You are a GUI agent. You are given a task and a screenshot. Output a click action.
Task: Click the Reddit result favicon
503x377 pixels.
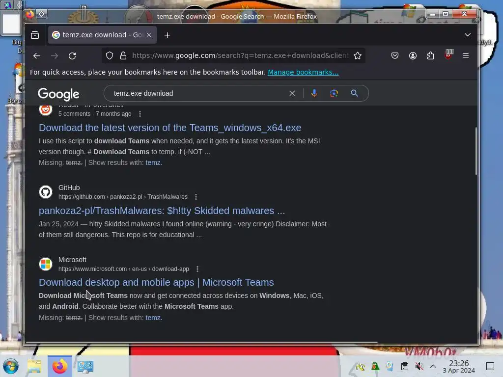click(x=46, y=109)
